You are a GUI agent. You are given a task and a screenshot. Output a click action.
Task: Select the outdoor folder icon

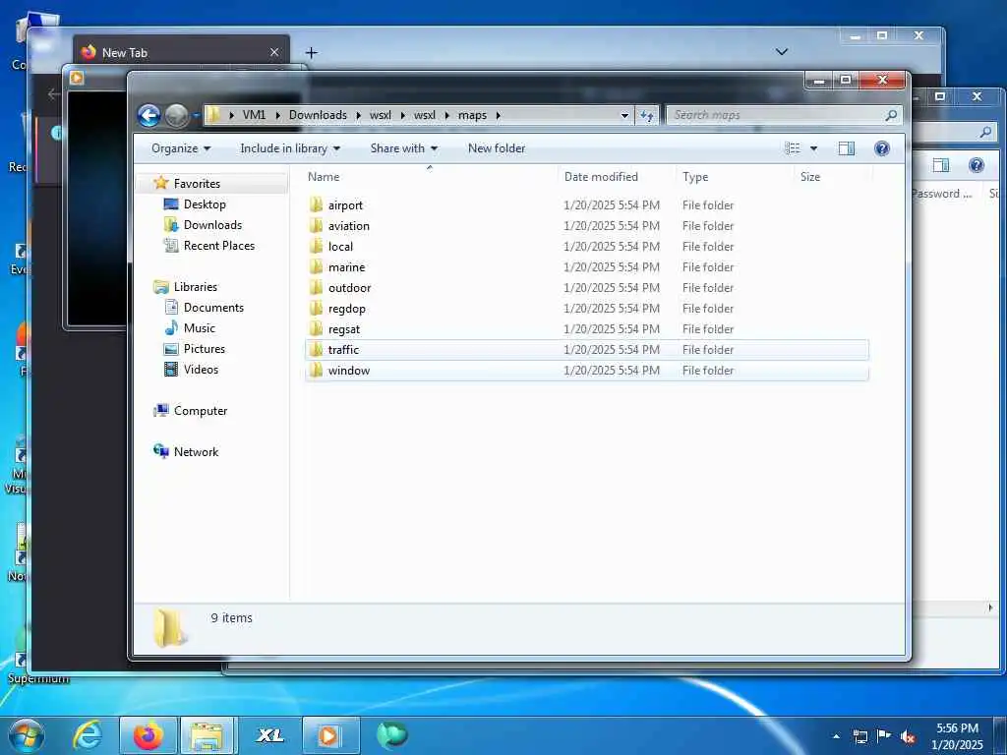pyautogui.click(x=316, y=287)
